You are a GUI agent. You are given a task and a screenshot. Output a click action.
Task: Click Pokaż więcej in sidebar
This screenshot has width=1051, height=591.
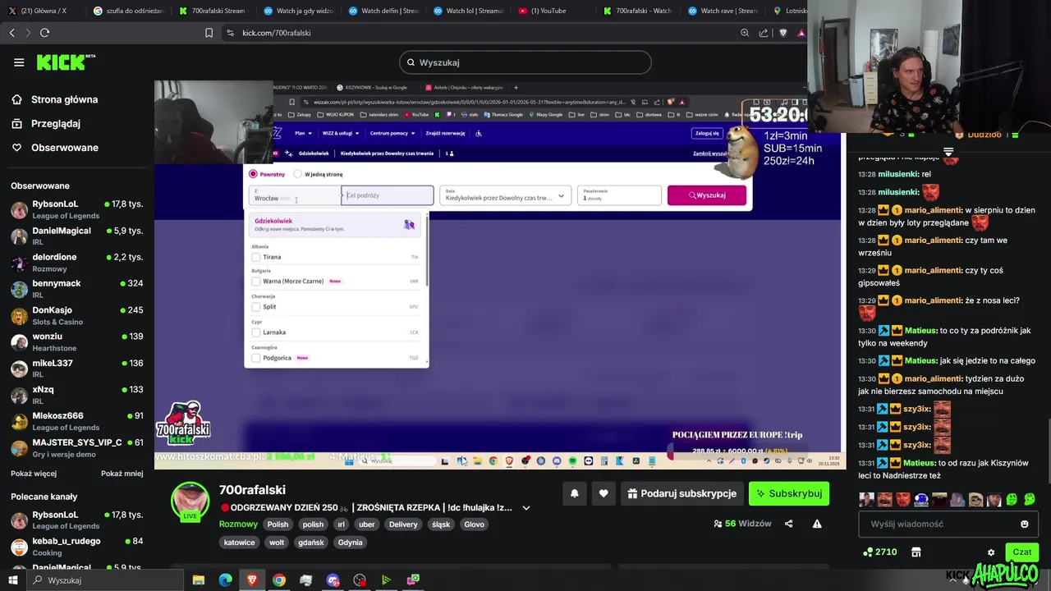click(34, 474)
